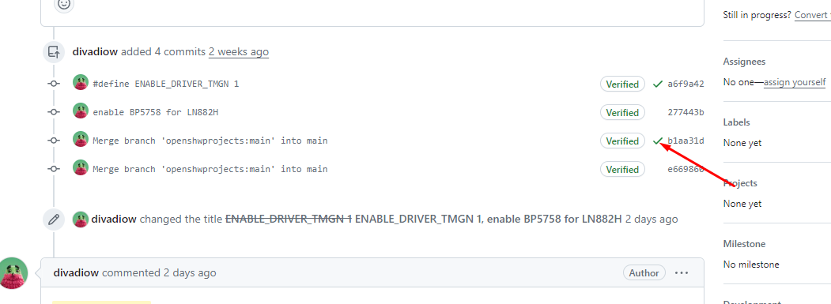Click green checkmark beside commit b1aa31d
Image resolution: width=831 pixels, height=304 pixels.
click(x=658, y=141)
